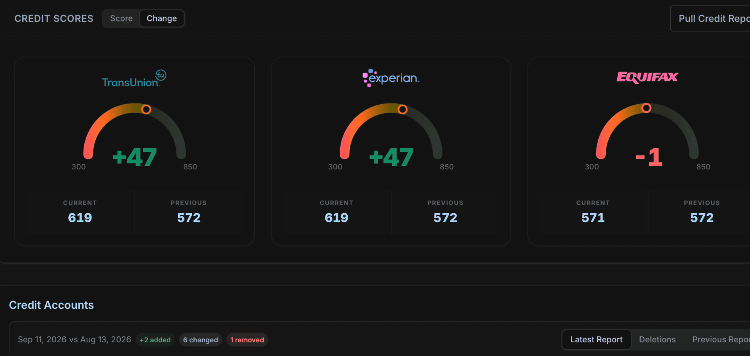Screen dimensions: 750x356
Task: Click Experian current score 619
Action: (x=336, y=217)
